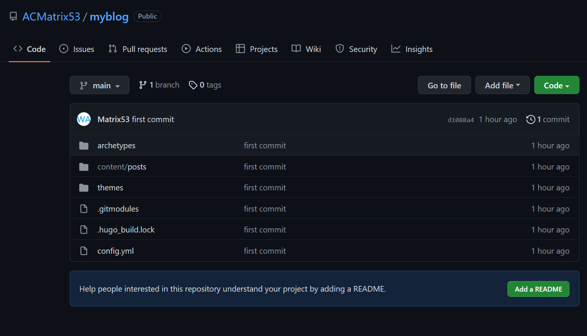Go to the Actions tab
This screenshot has width=587, height=336.
tap(201, 49)
